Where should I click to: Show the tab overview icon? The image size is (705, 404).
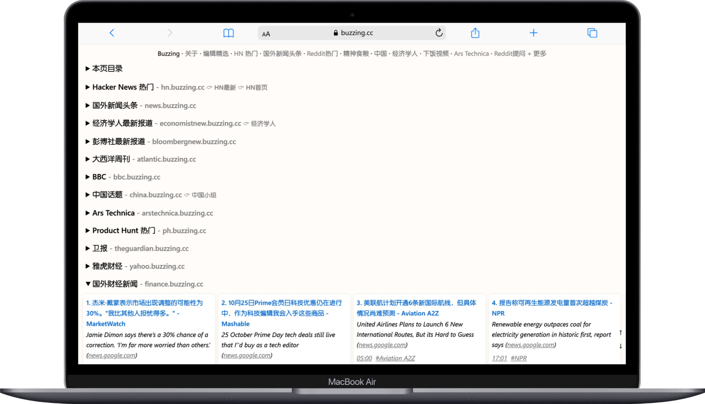[592, 33]
